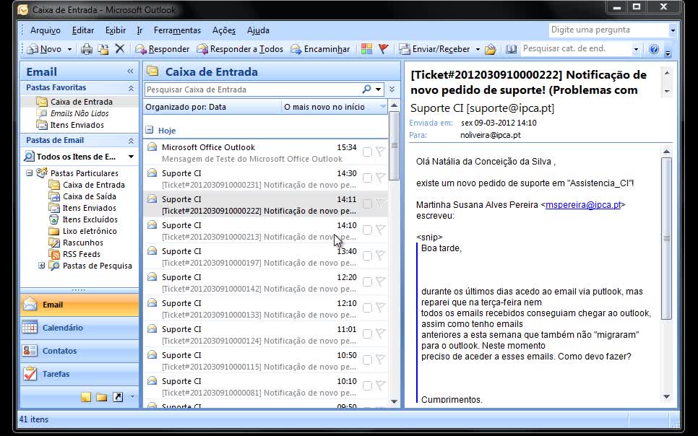Open the Ajuda menu
Screen dimensions: 698x436
(x=258, y=30)
